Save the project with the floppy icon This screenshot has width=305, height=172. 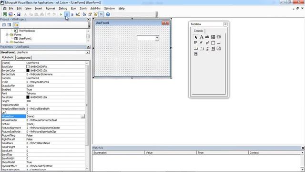pyautogui.click(x=19, y=14)
